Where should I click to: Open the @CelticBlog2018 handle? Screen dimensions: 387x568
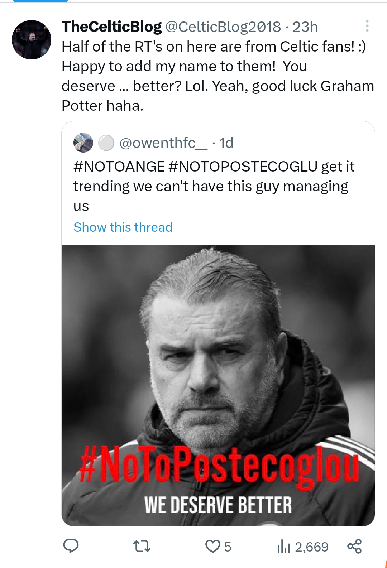click(223, 27)
